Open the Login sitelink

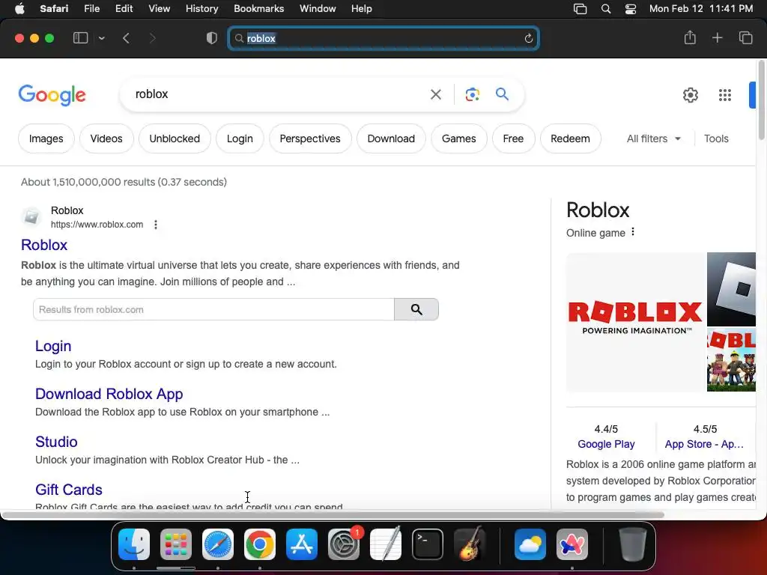[x=53, y=346]
